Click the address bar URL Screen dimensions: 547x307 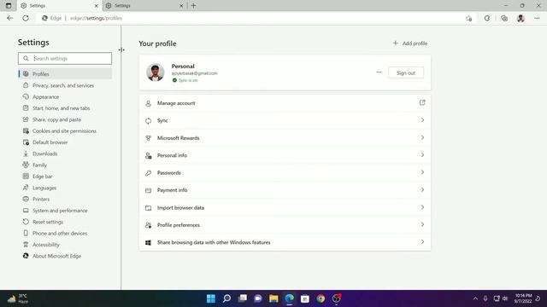(x=96, y=18)
